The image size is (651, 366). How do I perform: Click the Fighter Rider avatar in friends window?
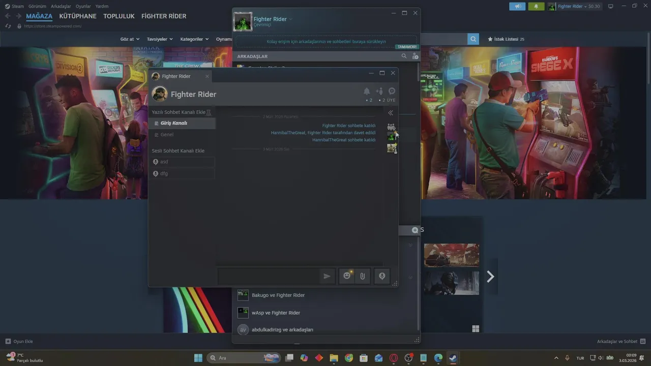243,21
